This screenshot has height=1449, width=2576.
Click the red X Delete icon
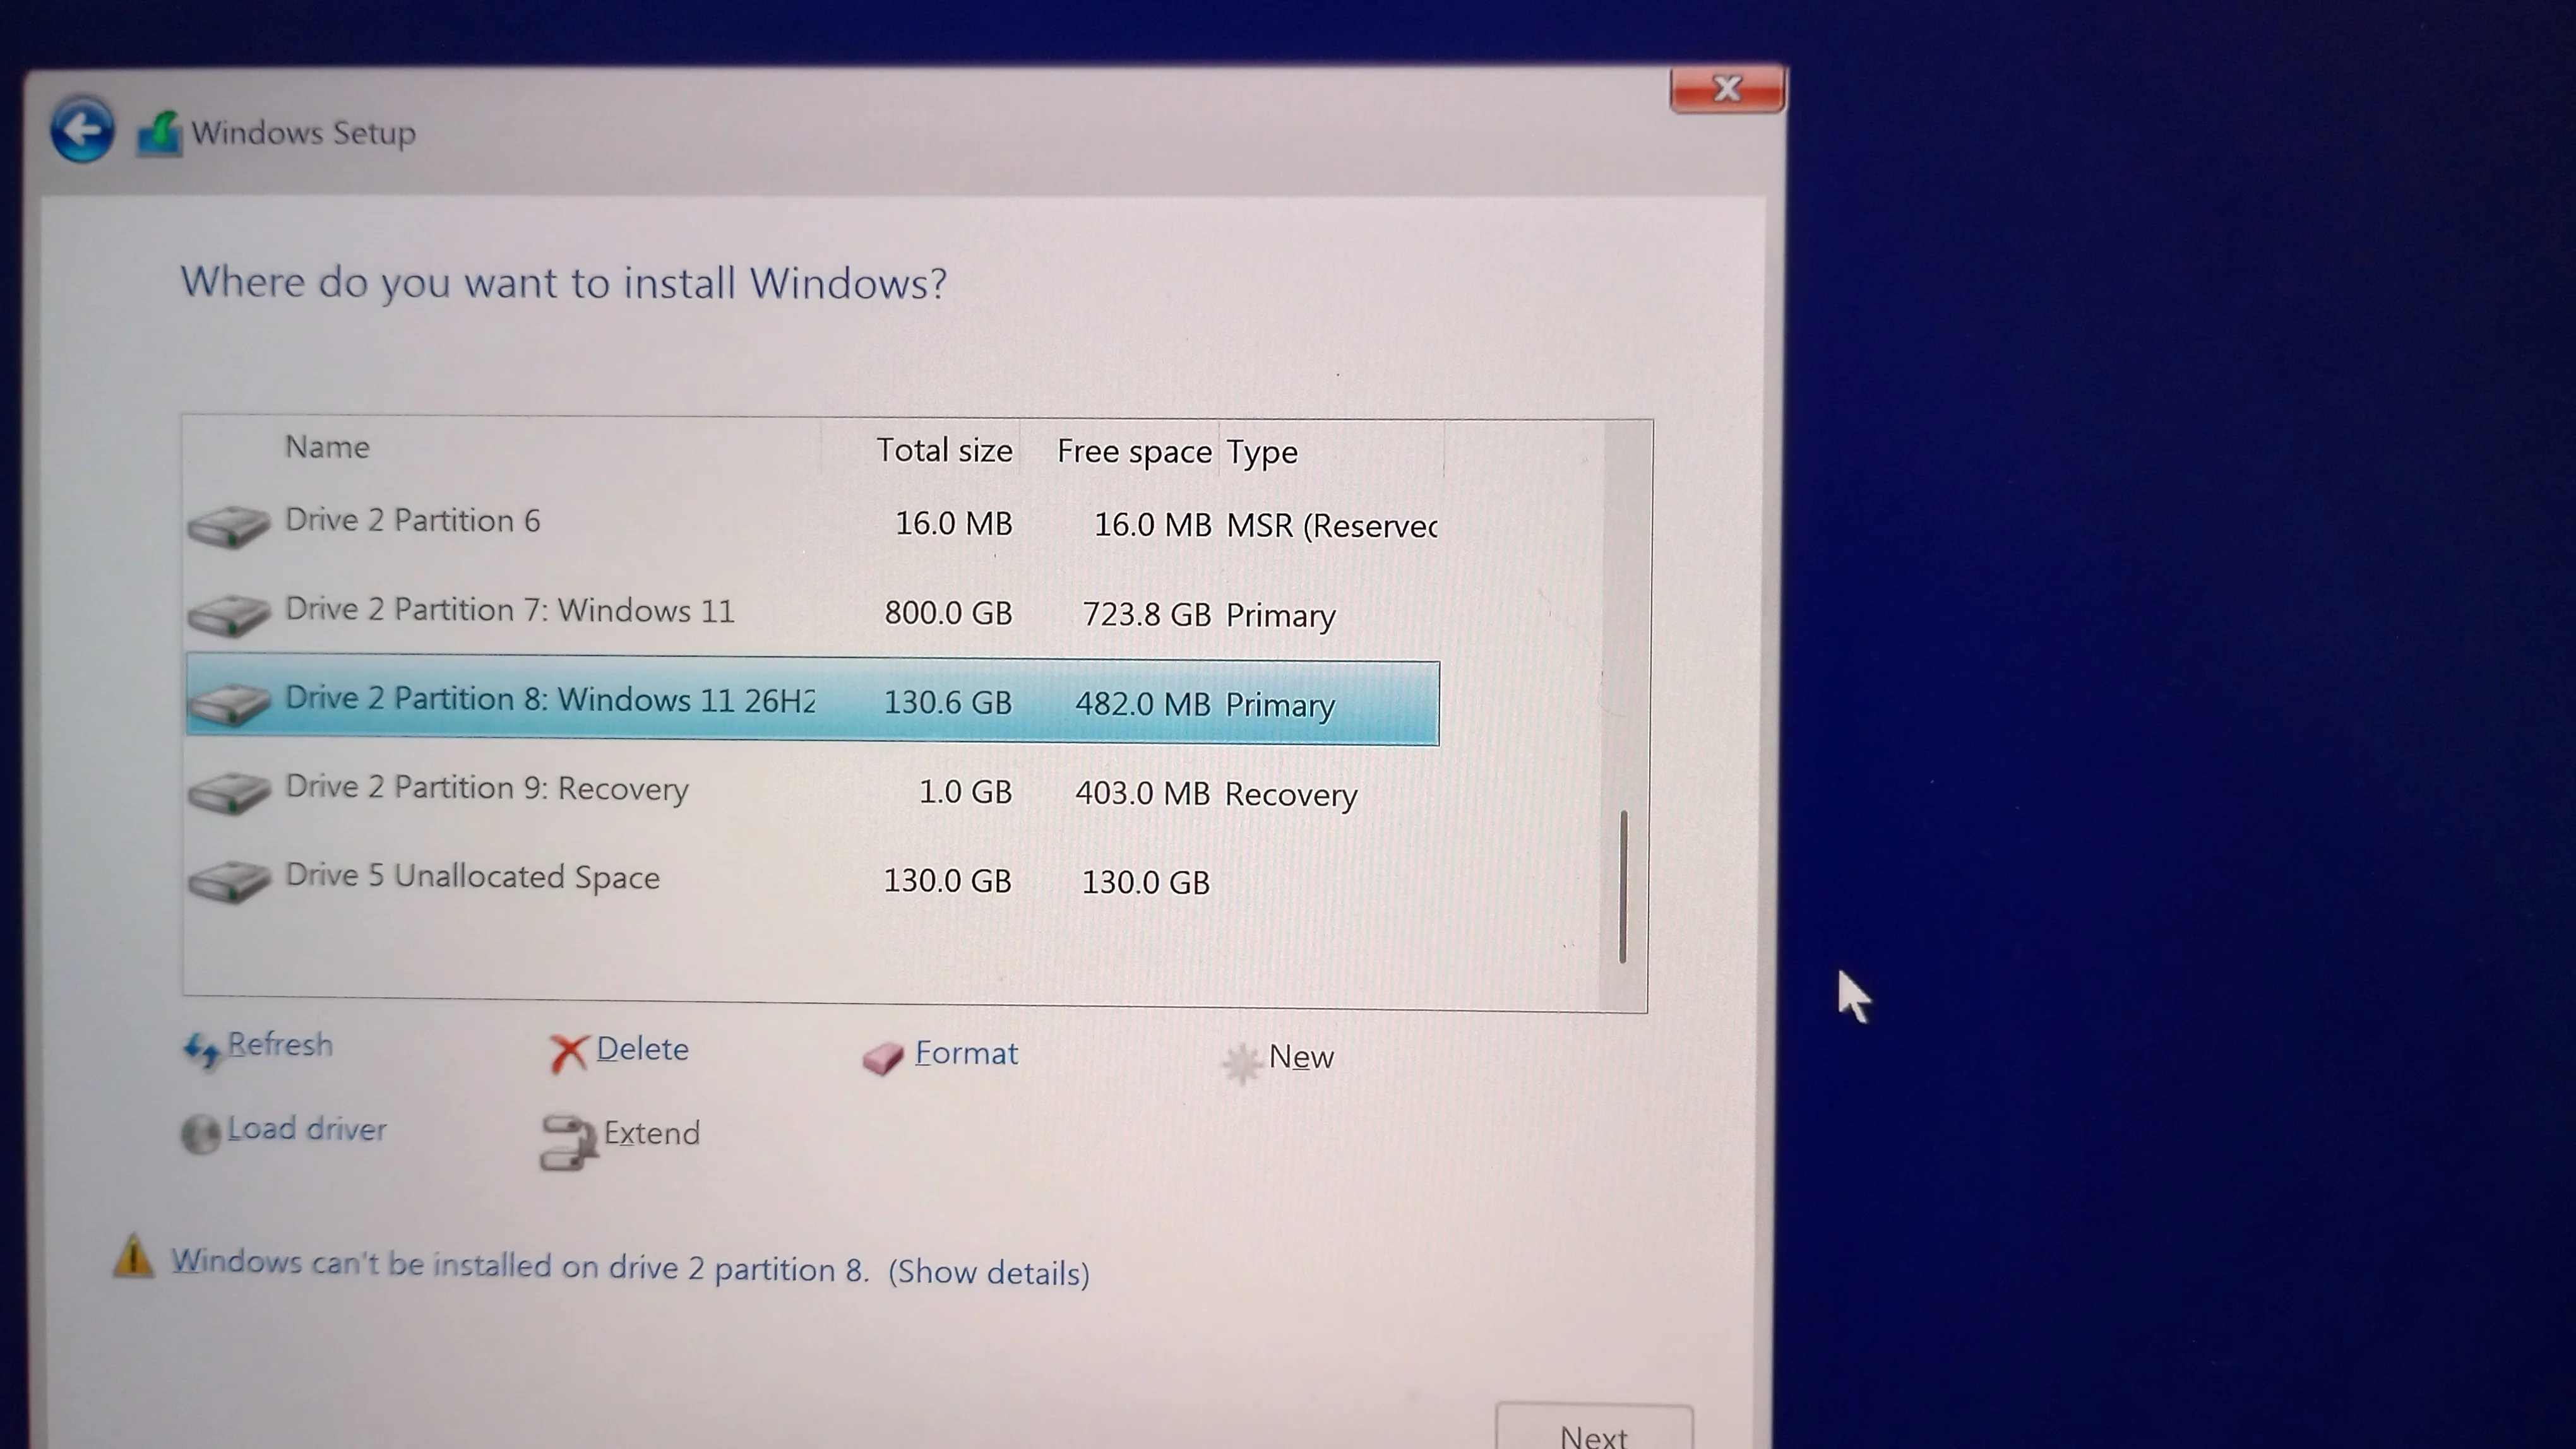click(x=568, y=1053)
